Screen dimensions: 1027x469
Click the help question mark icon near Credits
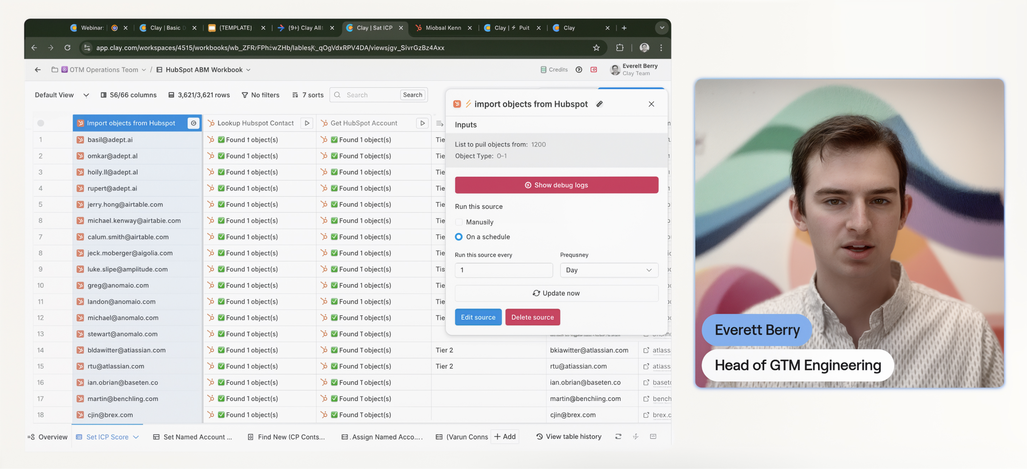coord(578,70)
